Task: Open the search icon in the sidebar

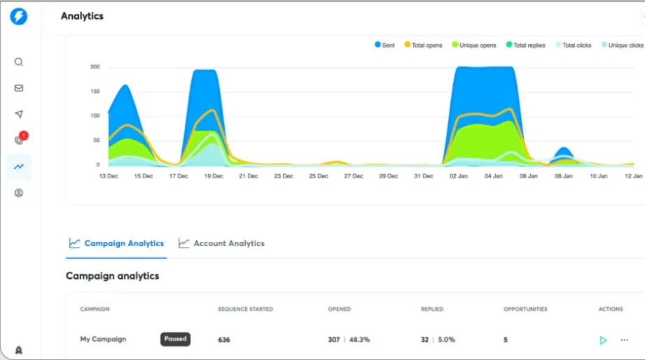Action: 19,62
